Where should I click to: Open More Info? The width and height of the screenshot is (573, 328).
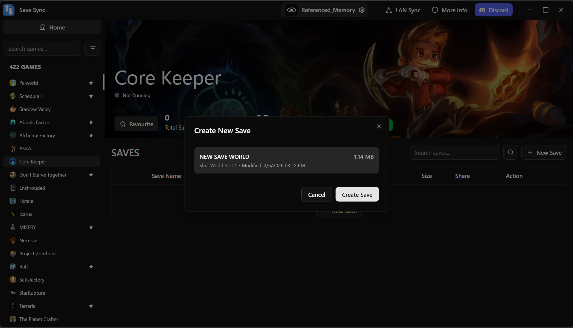click(x=449, y=10)
